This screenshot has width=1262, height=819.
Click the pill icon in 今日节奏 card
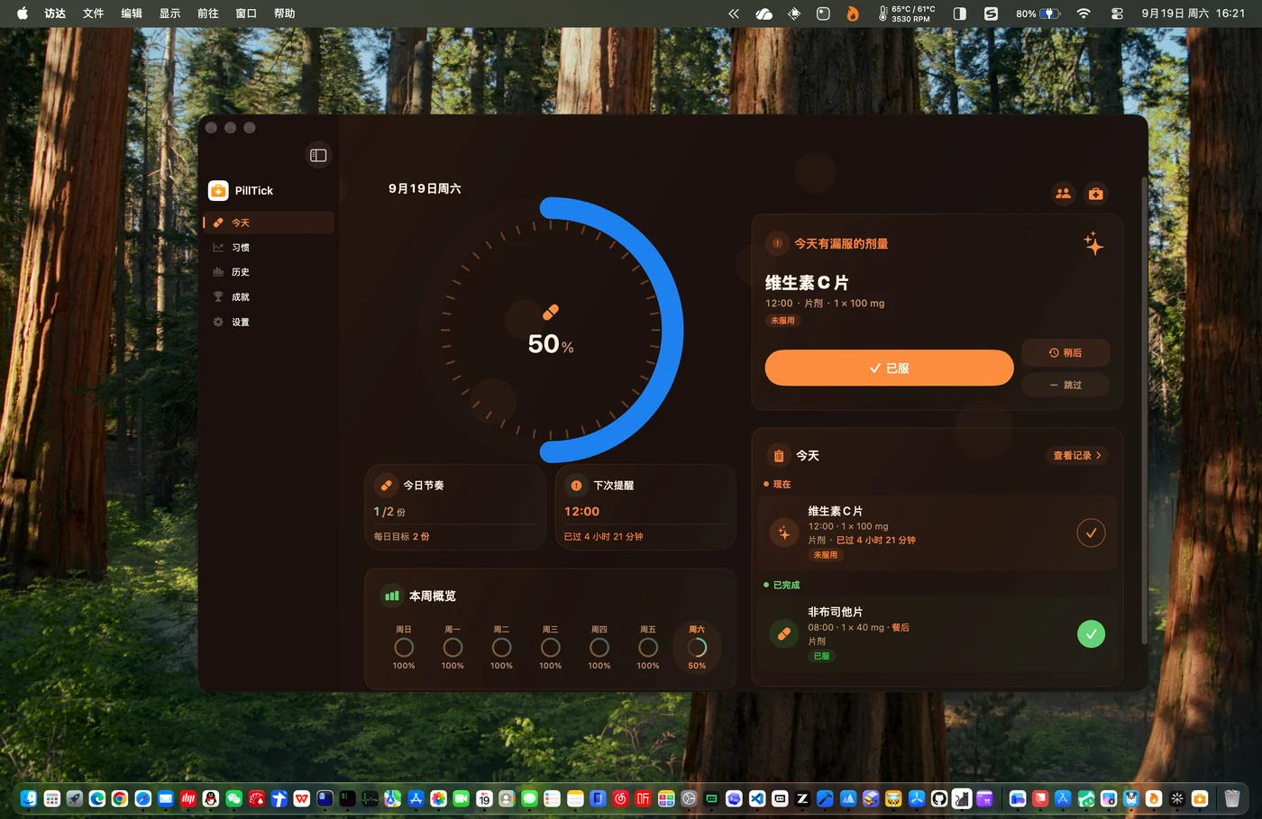coord(387,486)
